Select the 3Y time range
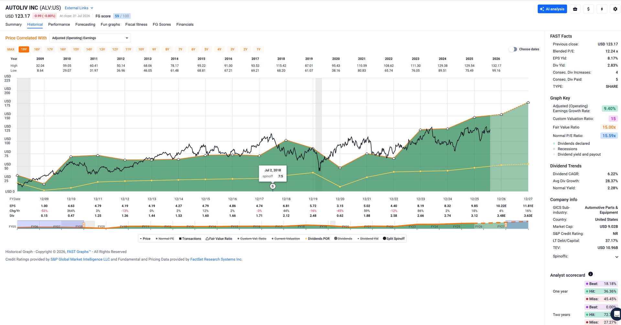 (232, 49)
